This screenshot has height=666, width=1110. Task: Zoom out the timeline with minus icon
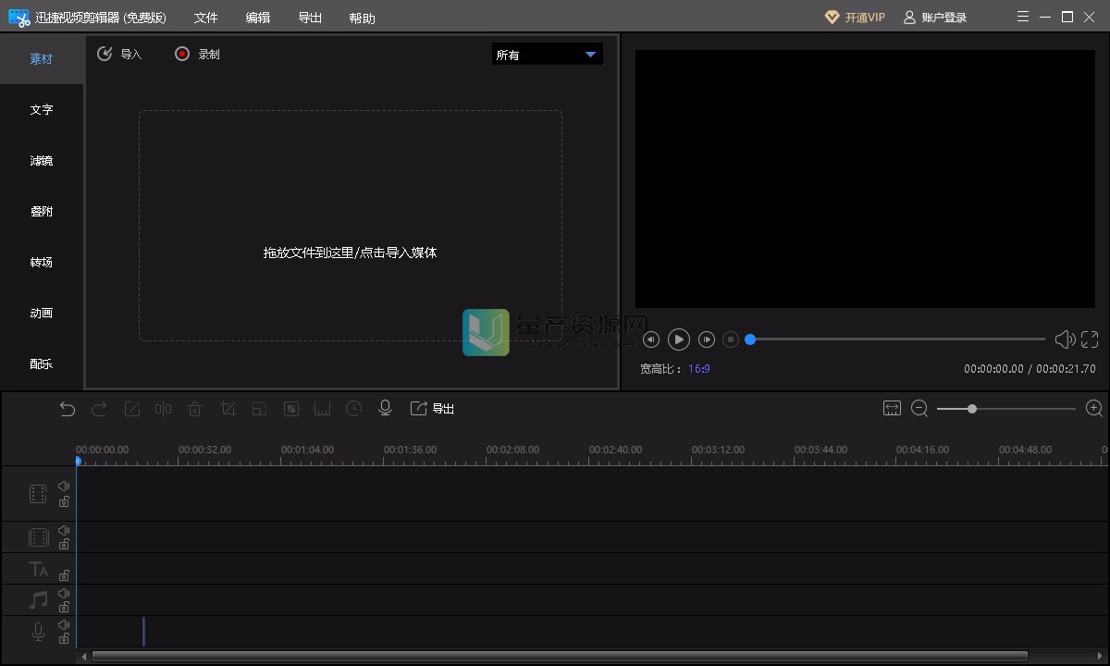[x=919, y=408]
